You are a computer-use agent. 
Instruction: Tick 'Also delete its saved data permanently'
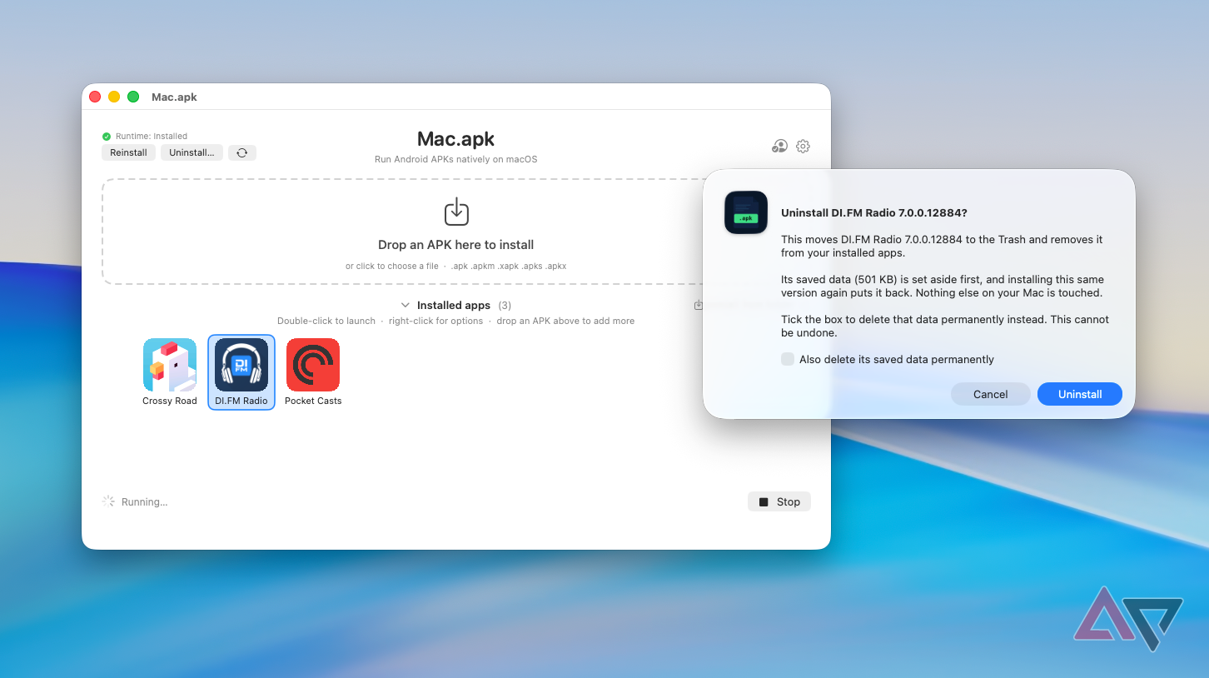pos(788,359)
